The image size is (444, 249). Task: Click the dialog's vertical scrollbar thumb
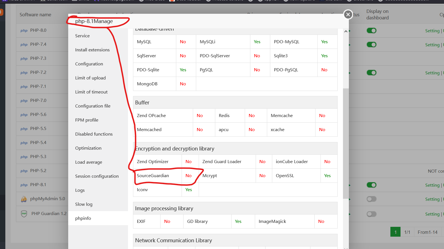pyautogui.click(x=346, y=143)
